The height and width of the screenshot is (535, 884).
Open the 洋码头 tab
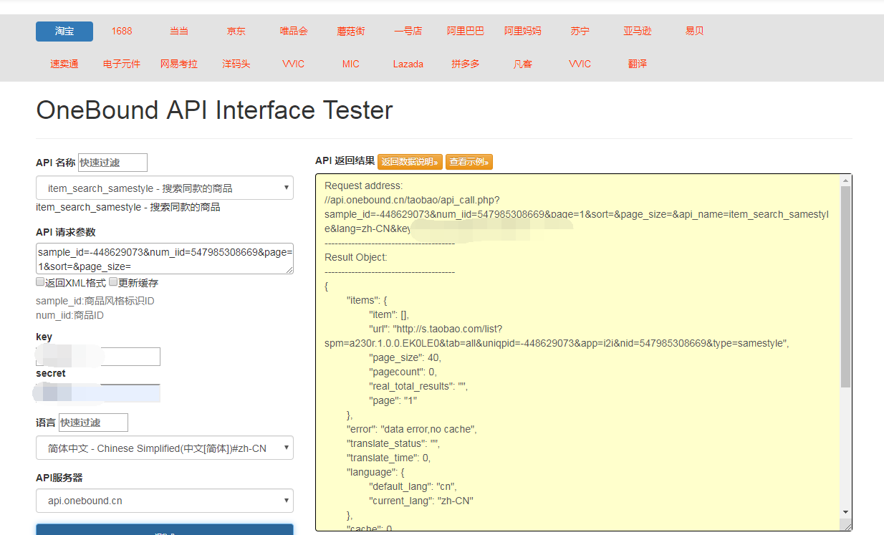[x=236, y=64]
